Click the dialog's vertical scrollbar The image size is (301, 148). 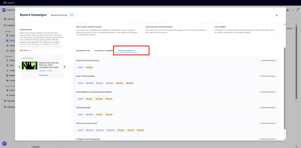(x=285, y=88)
